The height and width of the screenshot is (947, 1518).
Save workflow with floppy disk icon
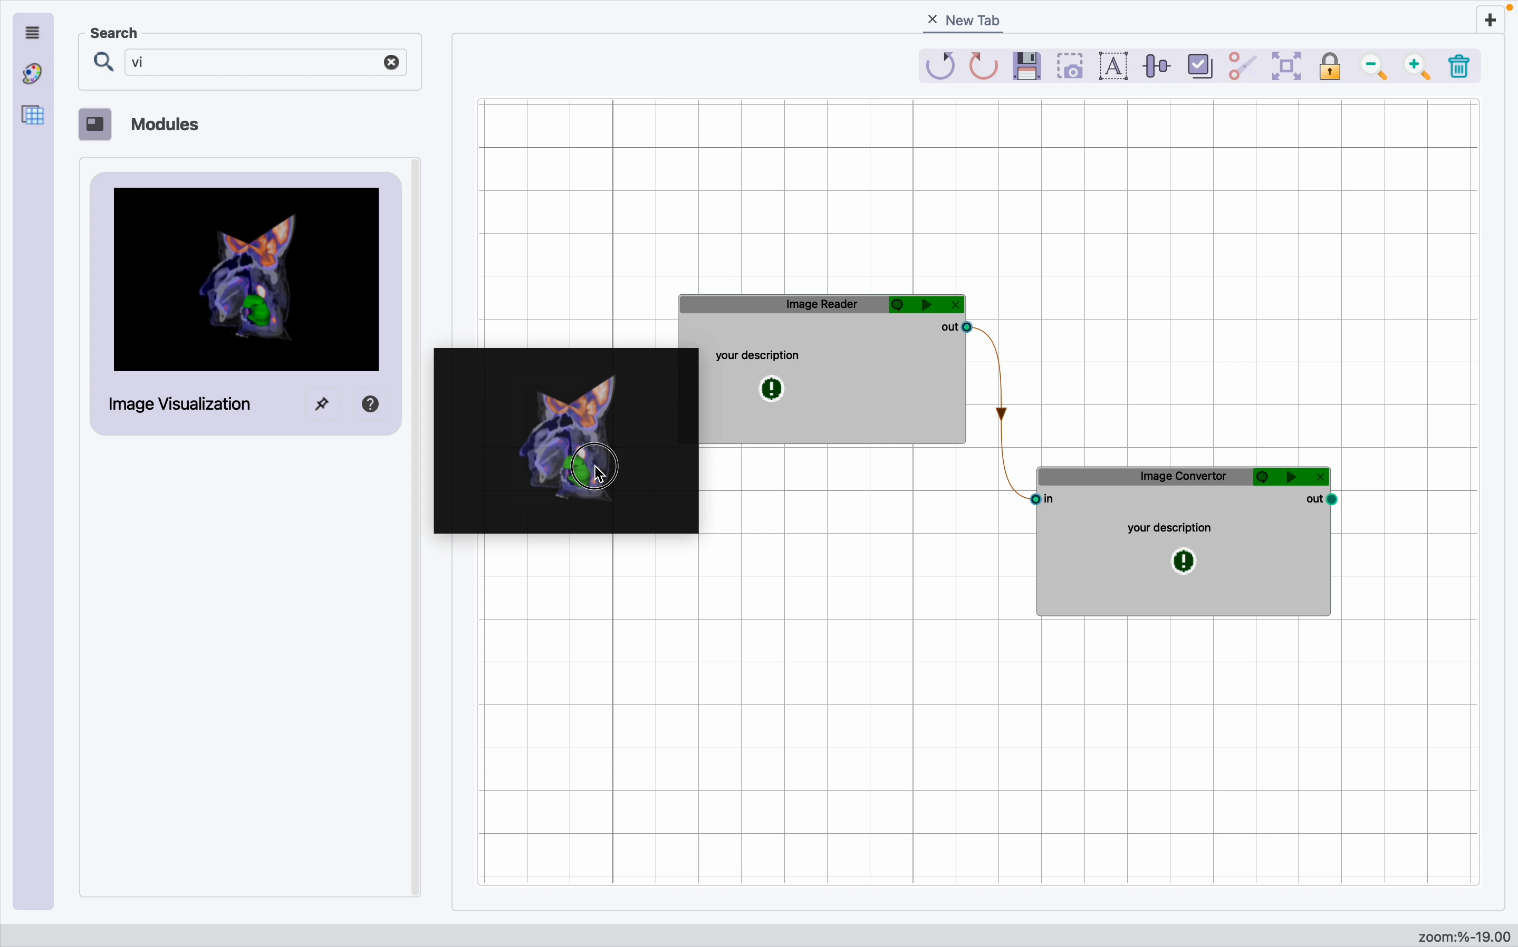click(1027, 66)
